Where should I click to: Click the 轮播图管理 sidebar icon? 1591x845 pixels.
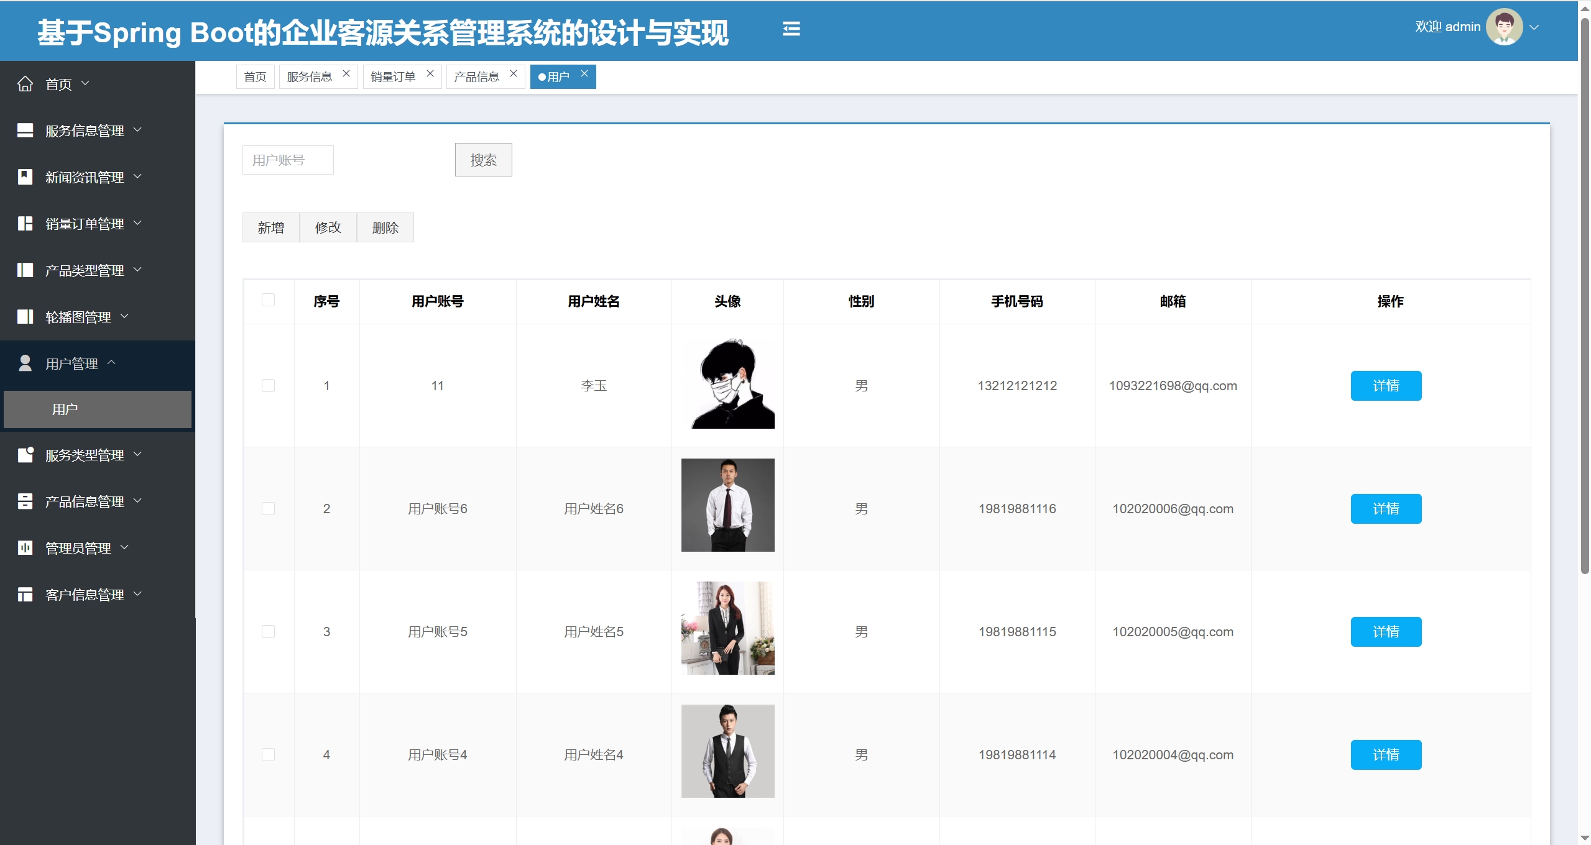pos(25,317)
